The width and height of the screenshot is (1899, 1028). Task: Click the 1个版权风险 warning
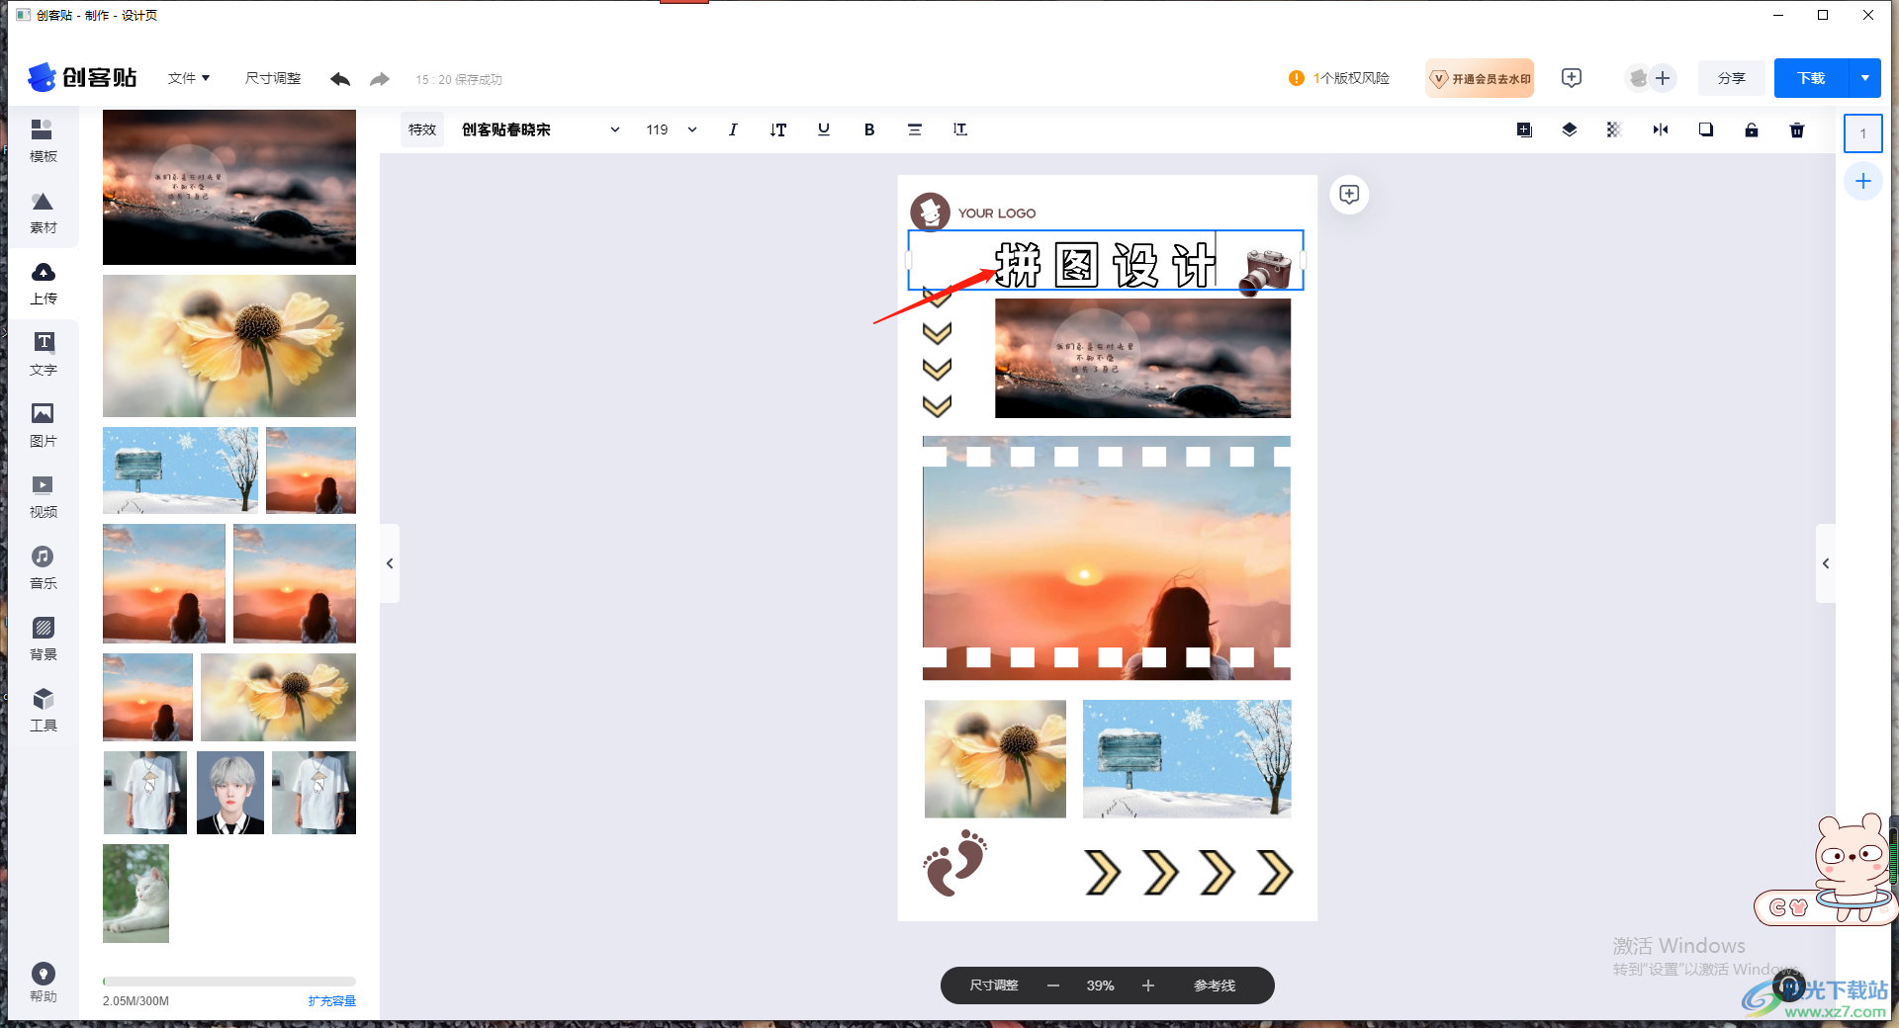tap(1339, 78)
